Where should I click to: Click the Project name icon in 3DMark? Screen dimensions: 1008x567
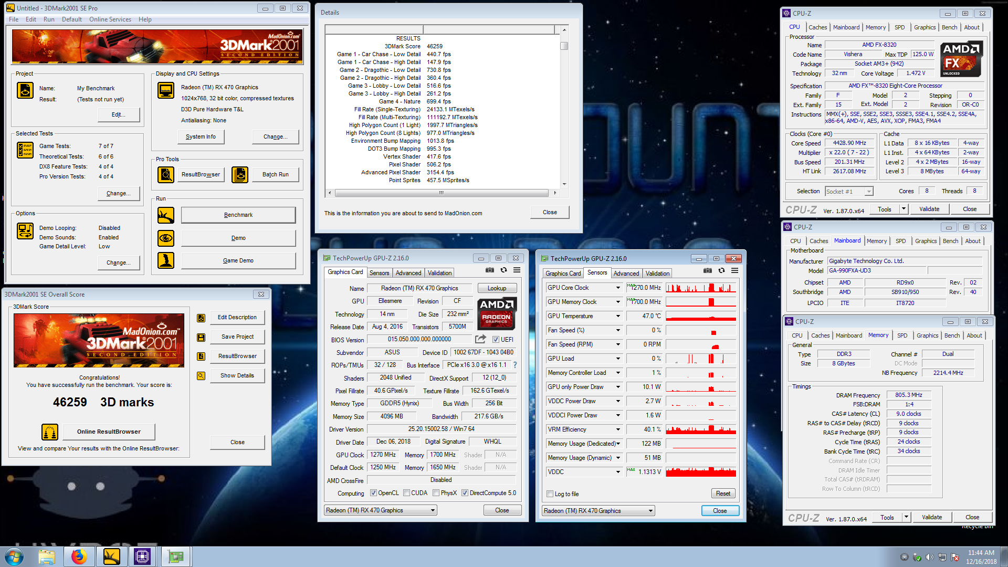pos(25,90)
